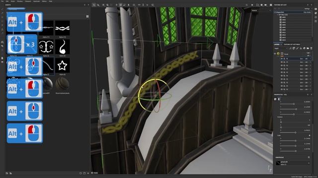
Task: Click the Grayscale section options icon
Action: [309, 157]
